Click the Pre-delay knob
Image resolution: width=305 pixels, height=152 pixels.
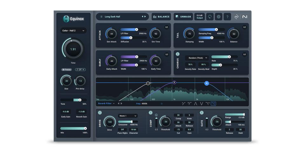pyautogui.click(x=80, y=81)
